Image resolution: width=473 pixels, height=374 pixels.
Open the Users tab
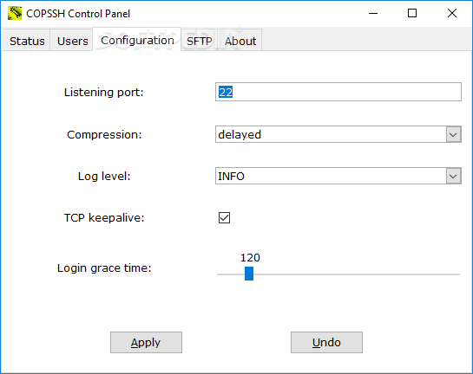(x=72, y=41)
